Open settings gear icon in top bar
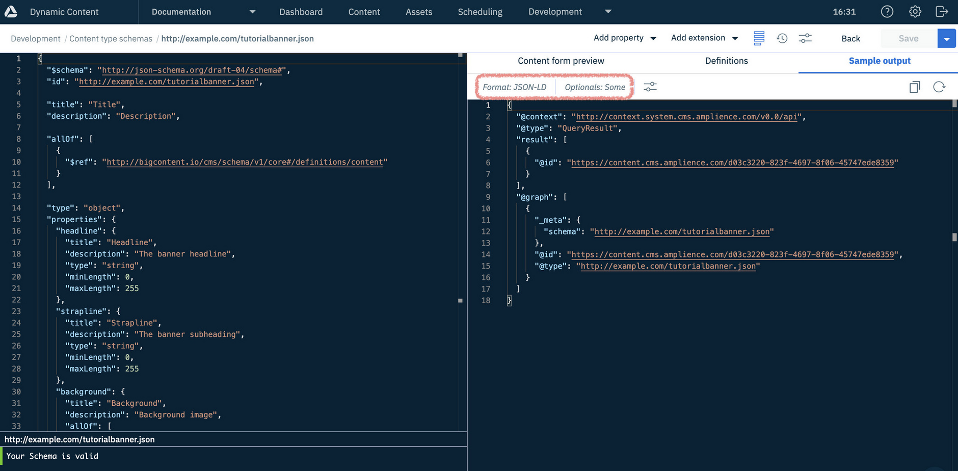The height and width of the screenshot is (471, 958). point(915,12)
